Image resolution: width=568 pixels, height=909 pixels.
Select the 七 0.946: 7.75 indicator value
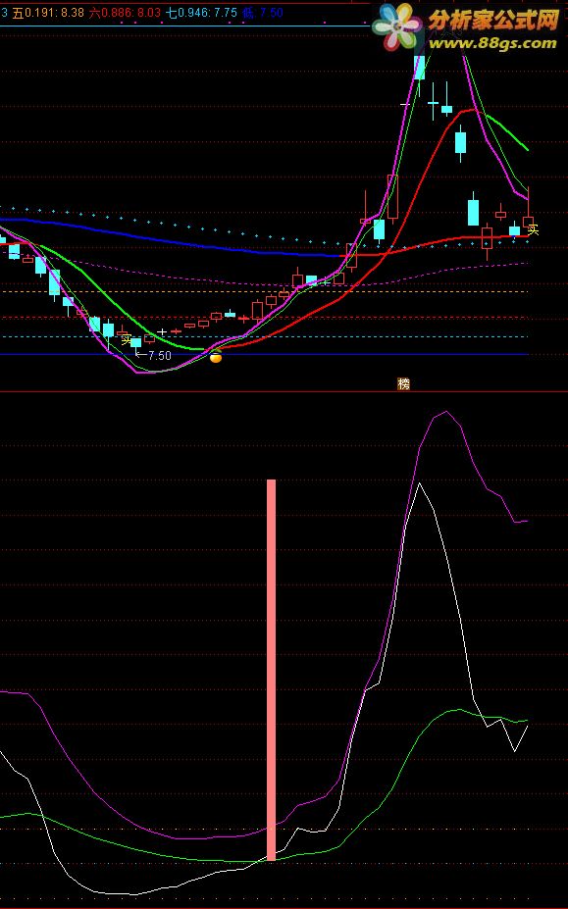[201, 12]
